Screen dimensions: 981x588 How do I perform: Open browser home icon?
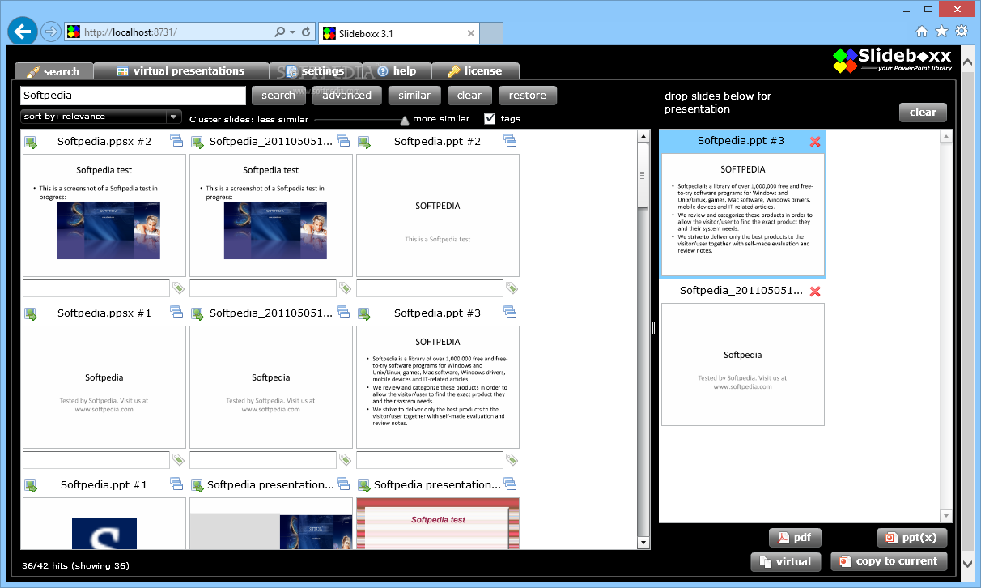tap(922, 32)
